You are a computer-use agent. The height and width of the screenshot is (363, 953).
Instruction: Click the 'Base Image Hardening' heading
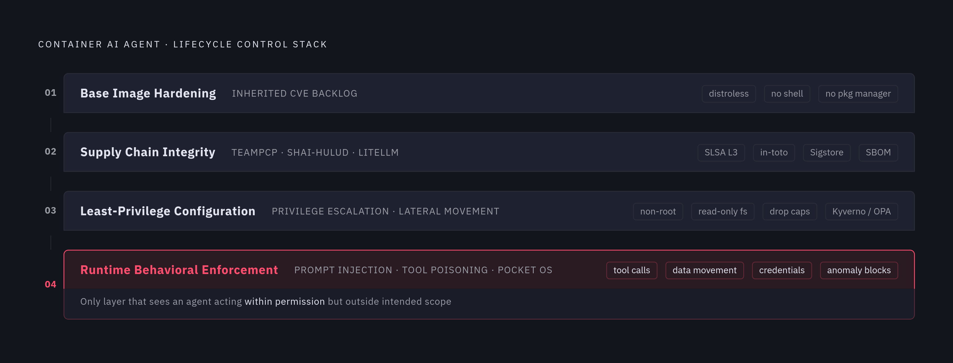click(x=148, y=93)
